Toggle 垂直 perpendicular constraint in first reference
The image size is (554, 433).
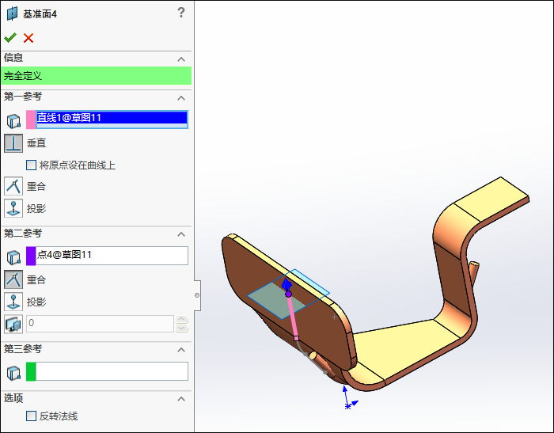[x=13, y=143]
